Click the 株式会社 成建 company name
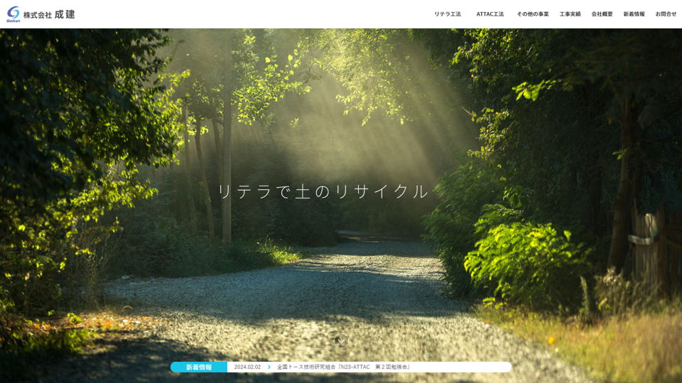The width and height of the screenshot is (682, 383). click(x=49, y=14)
